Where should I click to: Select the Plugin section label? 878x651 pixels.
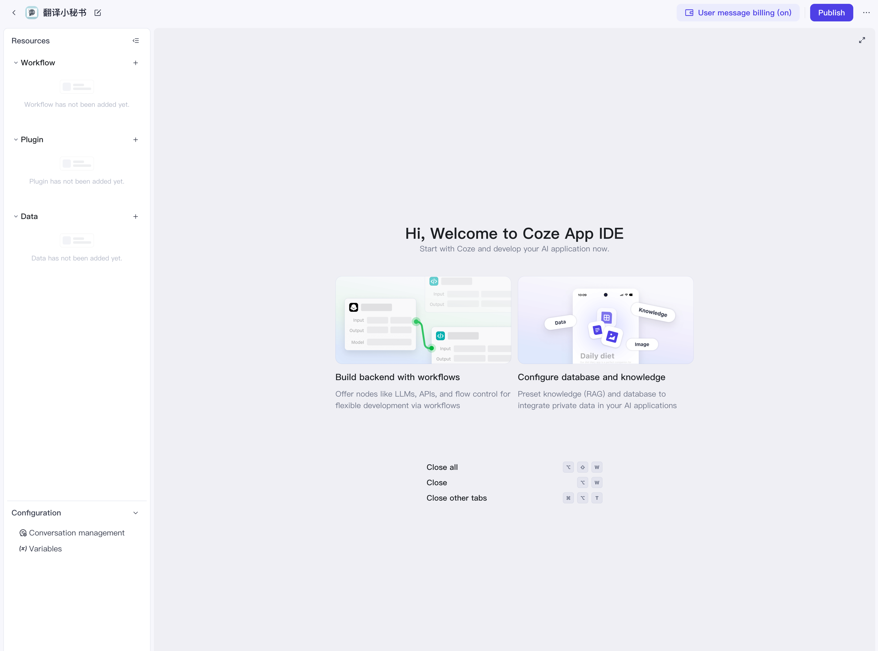[x=32, y=139]
